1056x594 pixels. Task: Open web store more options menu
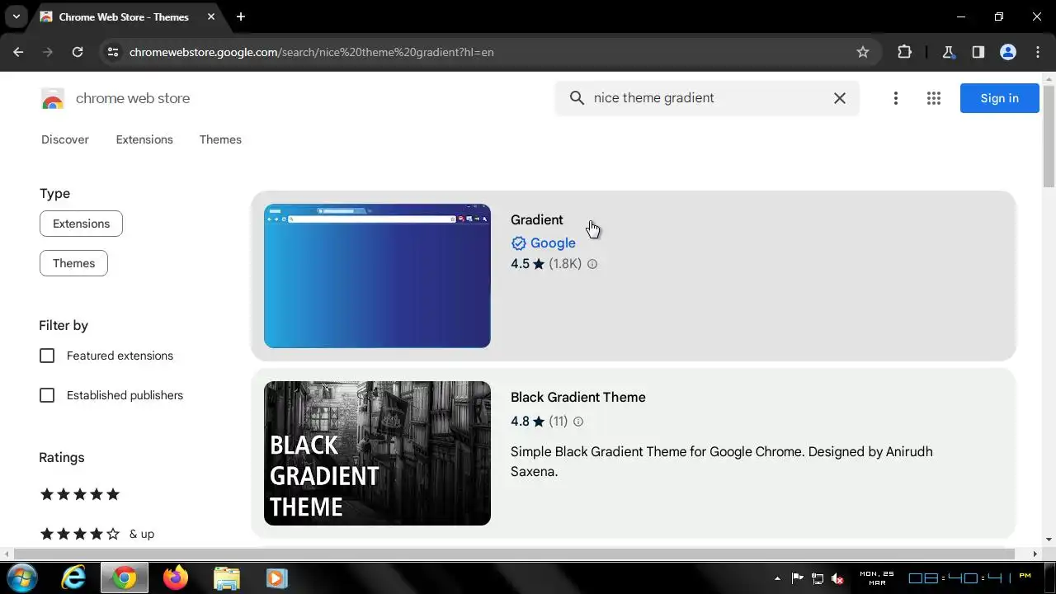(x=895, y=98)
